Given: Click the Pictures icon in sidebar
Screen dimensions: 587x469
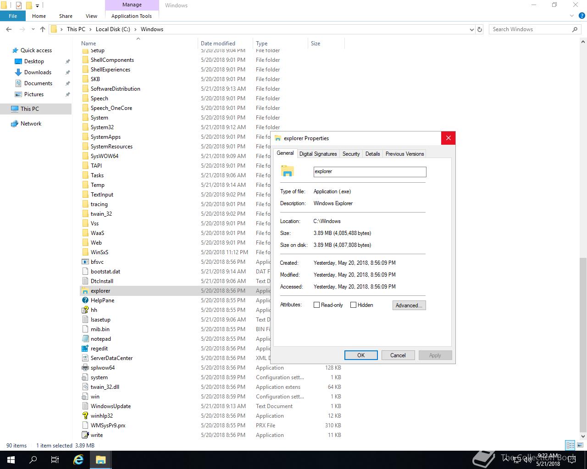Looking at the screenshot, I should point(18,94).
